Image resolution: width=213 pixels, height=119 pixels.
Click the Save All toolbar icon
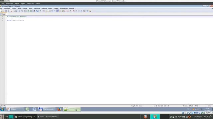[x=9, y=11]
